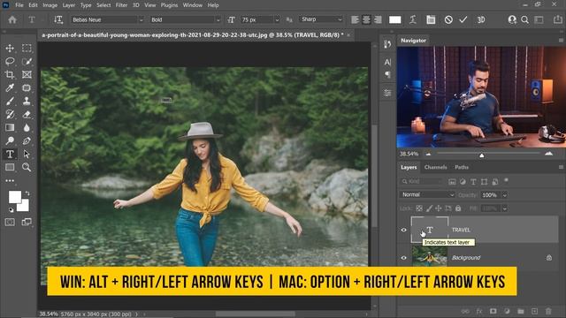The height and width of the screenshot is (318, 566).
Task: Select the Lasso tool
Action: point(10,61)
